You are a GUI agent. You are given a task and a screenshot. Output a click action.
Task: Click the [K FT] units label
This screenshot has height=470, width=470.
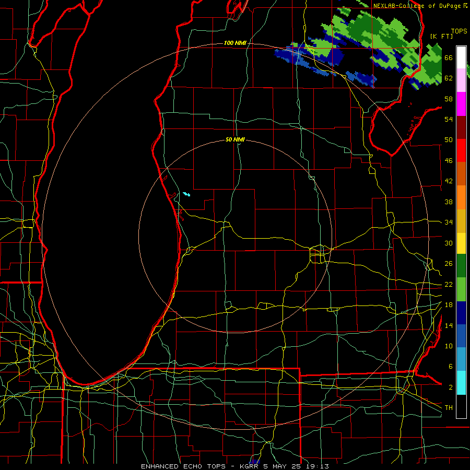tap(441, 36)
